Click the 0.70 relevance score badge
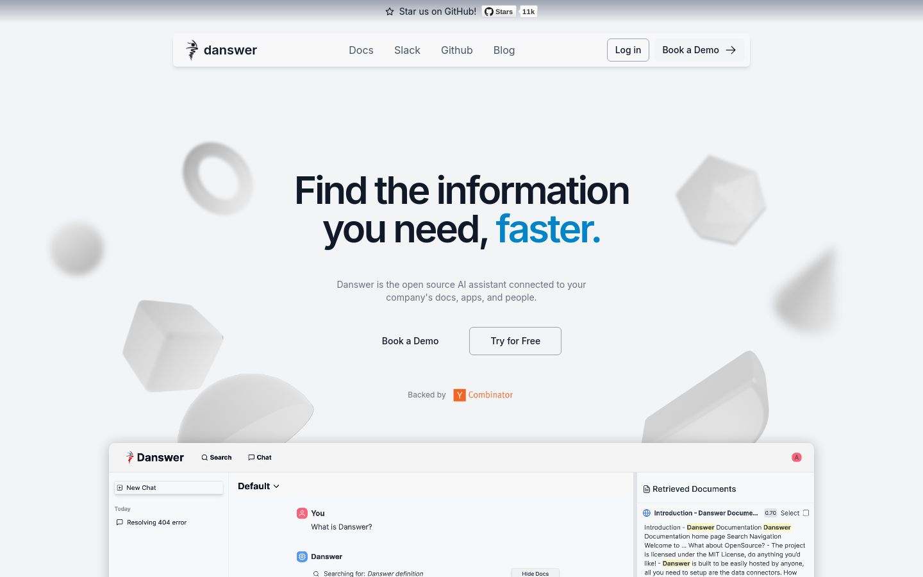The image size is (923, 577). click(x=770, y=513)
